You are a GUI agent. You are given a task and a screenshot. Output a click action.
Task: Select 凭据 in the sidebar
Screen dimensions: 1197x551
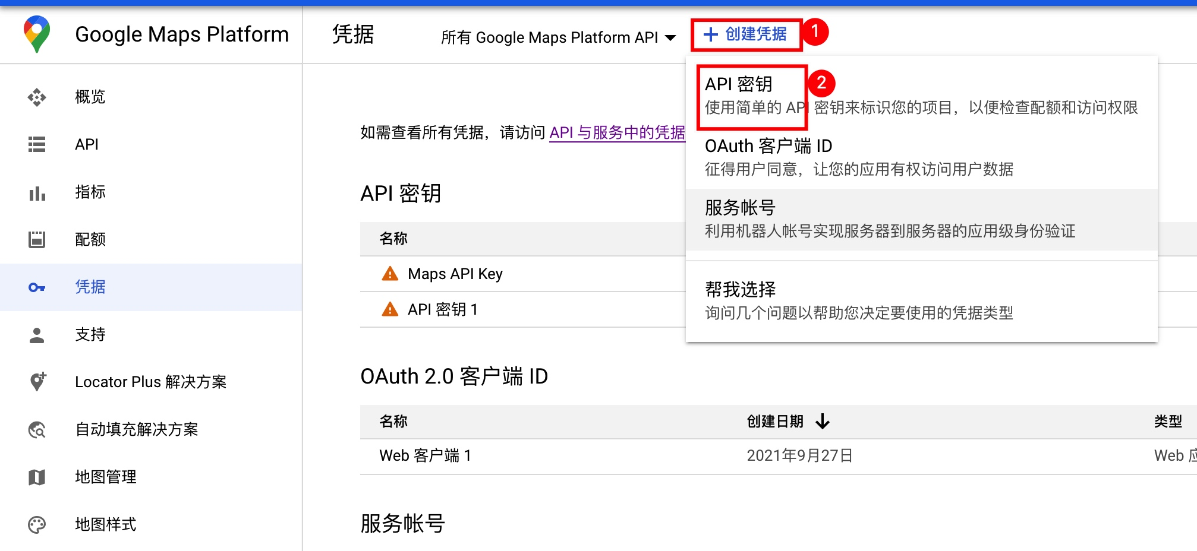[x=151, y=287]
